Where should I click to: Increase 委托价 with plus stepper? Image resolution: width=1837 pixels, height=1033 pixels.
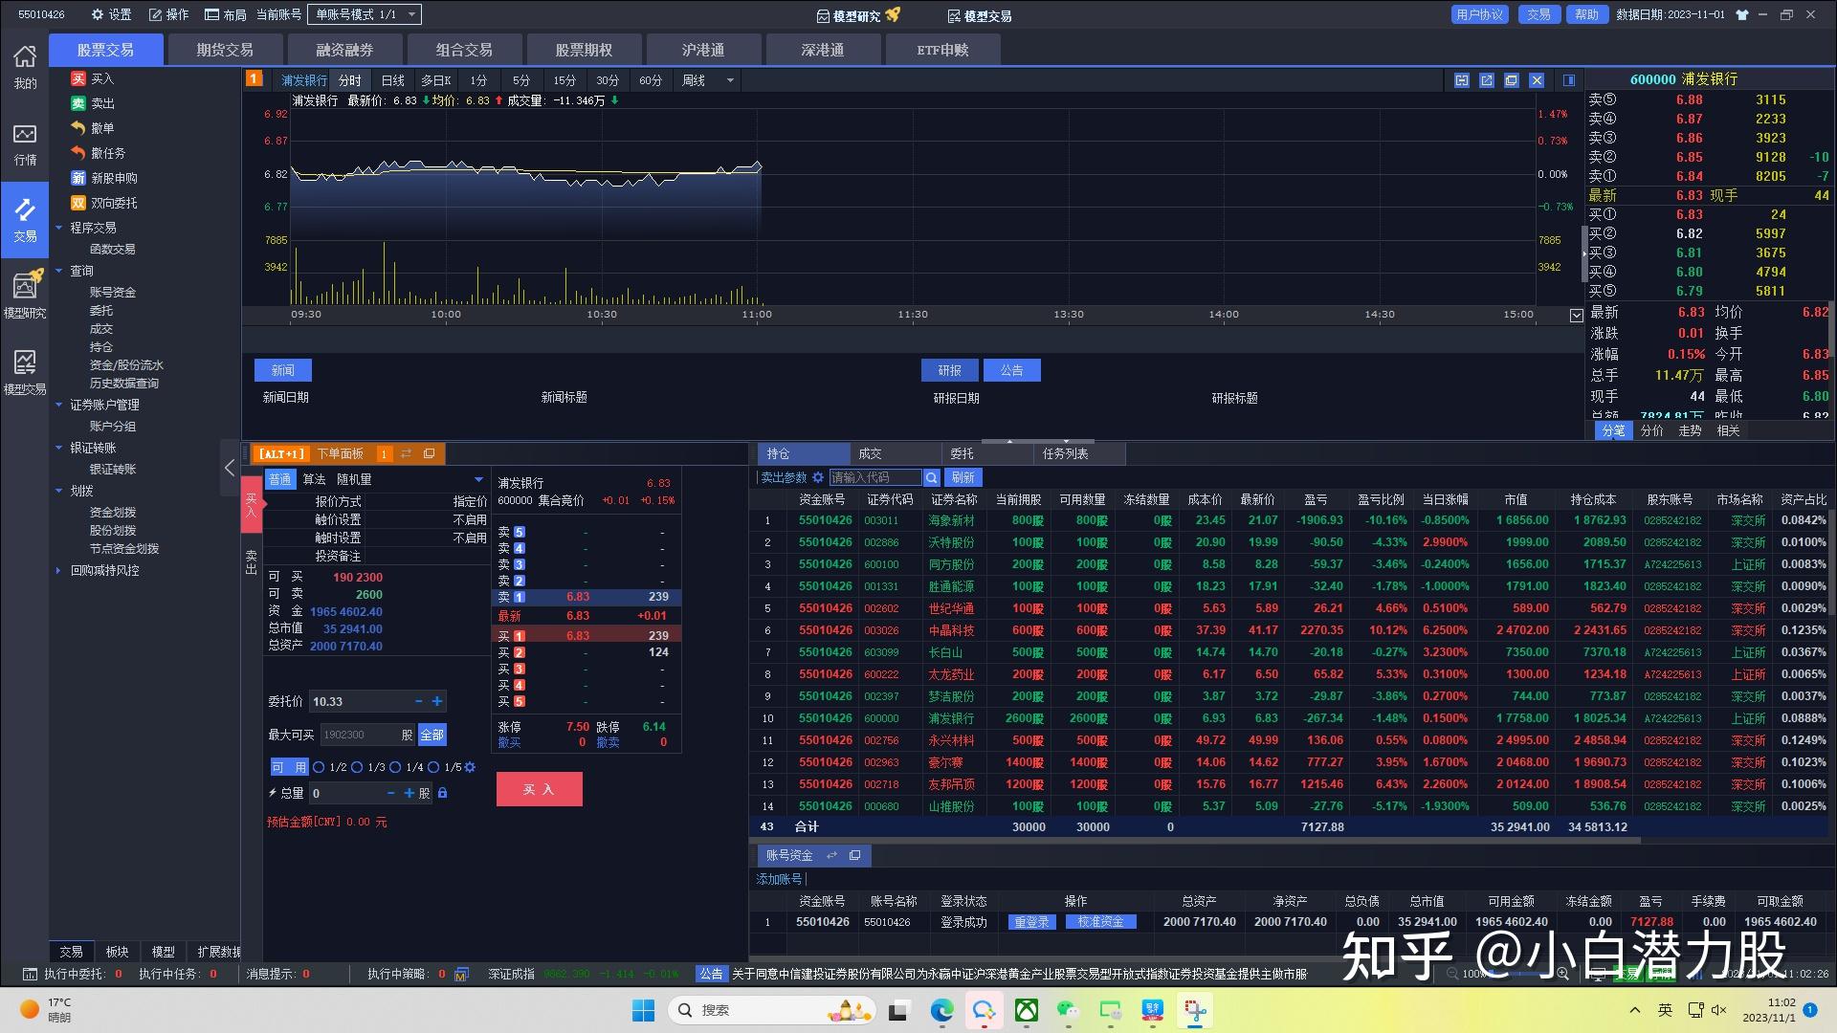[437, 701]
